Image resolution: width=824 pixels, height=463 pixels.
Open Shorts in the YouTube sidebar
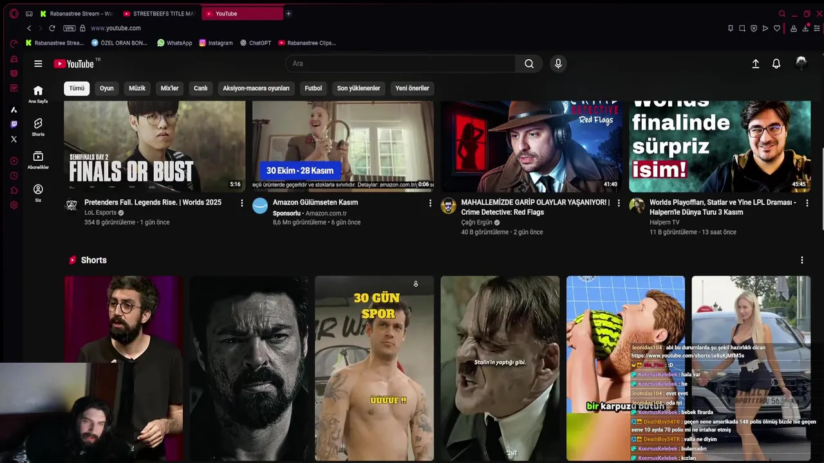38,127
